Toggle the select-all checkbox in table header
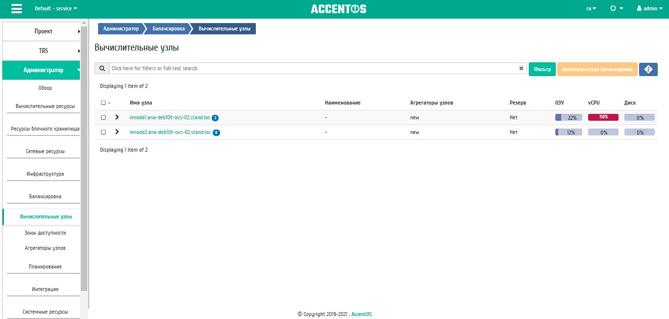 pyautogui.click(x=103, y=103)
